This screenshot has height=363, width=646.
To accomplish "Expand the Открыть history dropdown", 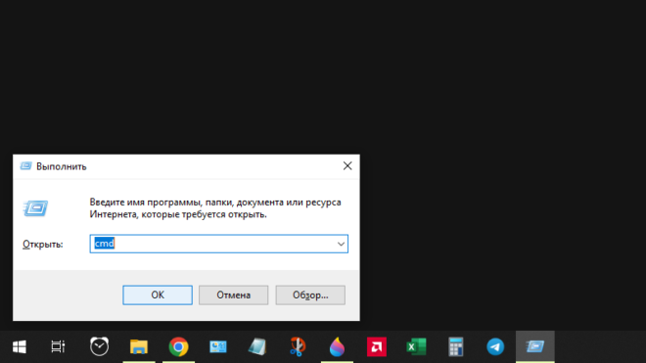I will tap(341, 244).
